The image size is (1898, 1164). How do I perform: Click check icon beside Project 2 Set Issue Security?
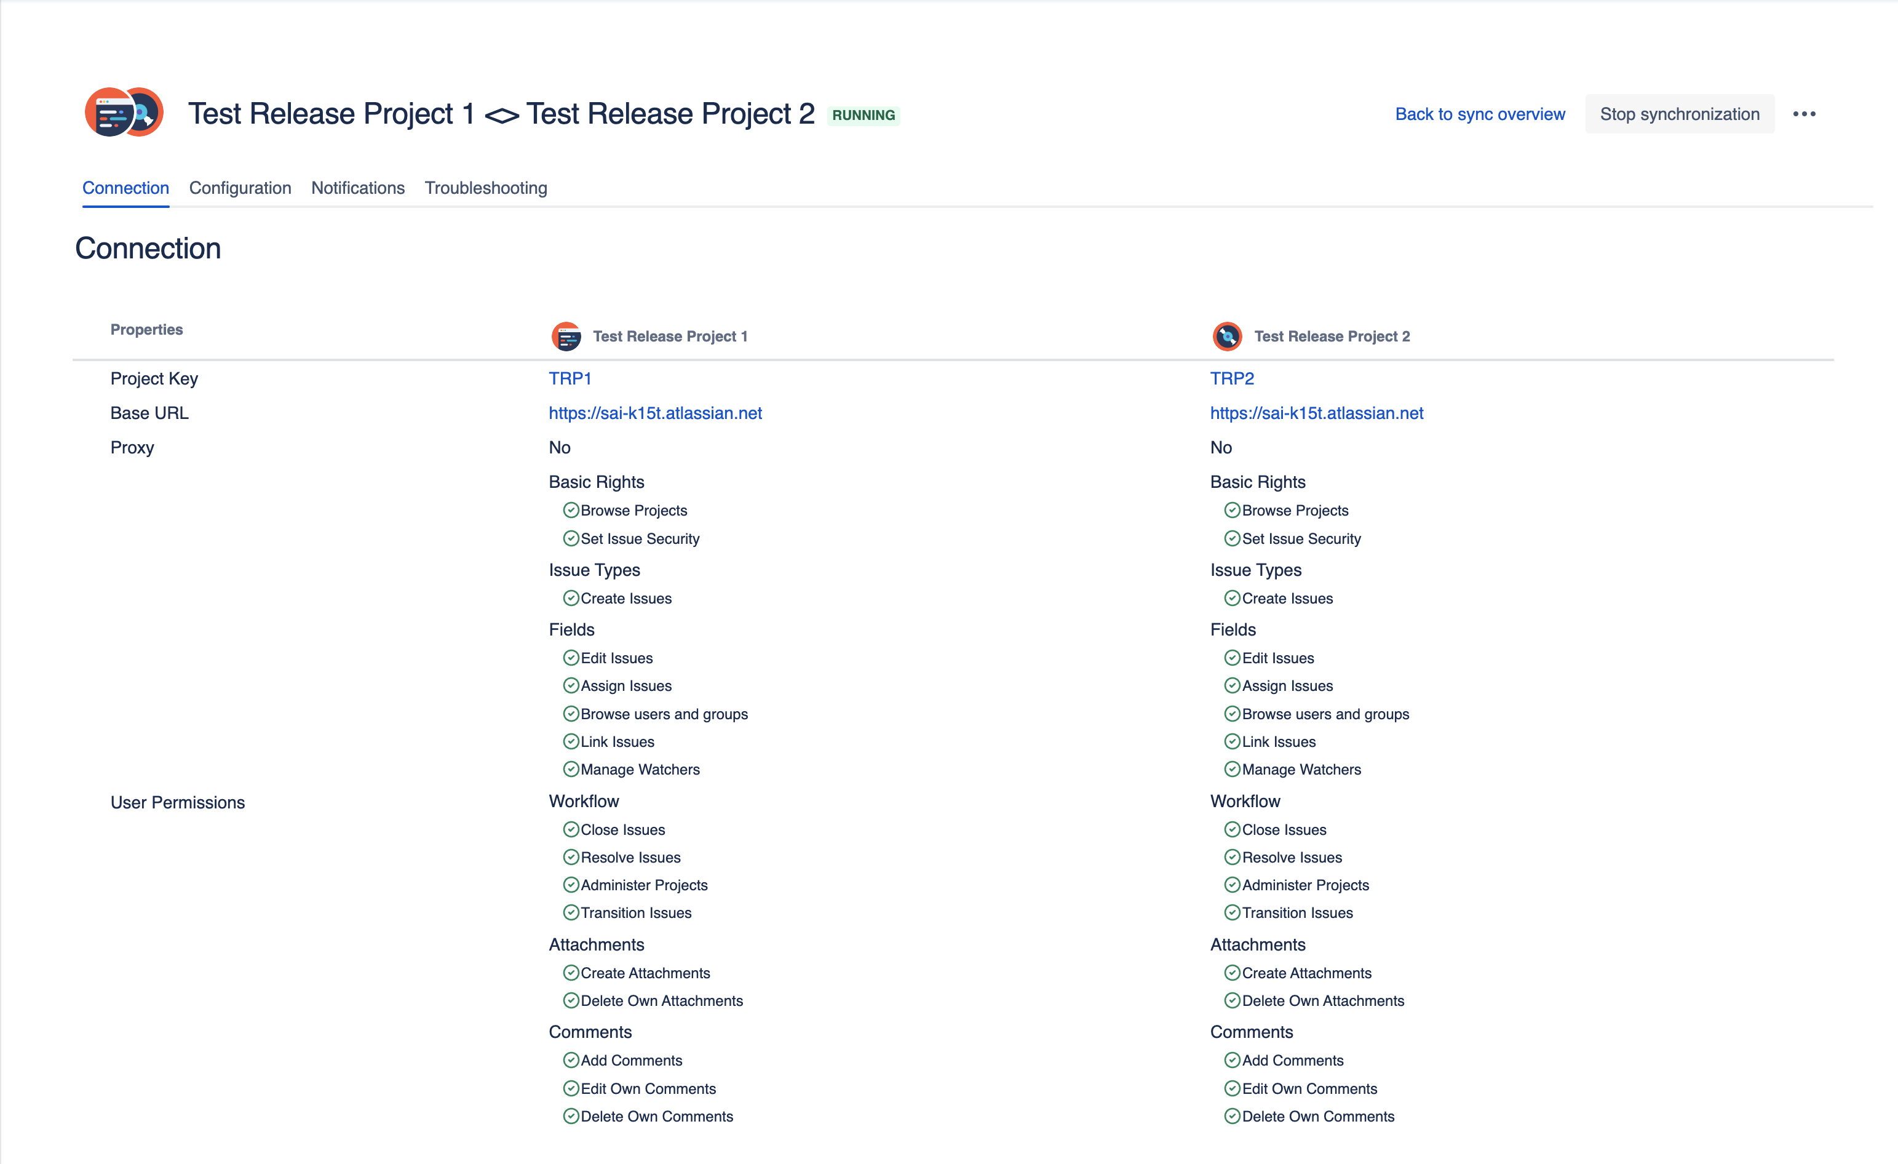point(1232,538)
